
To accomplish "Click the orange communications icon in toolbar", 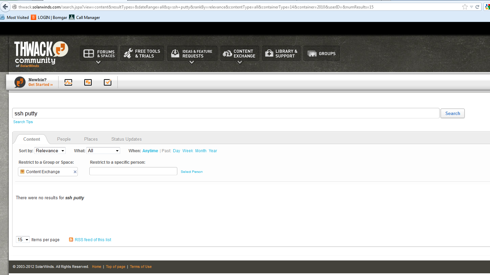I will tap(88, 82).
